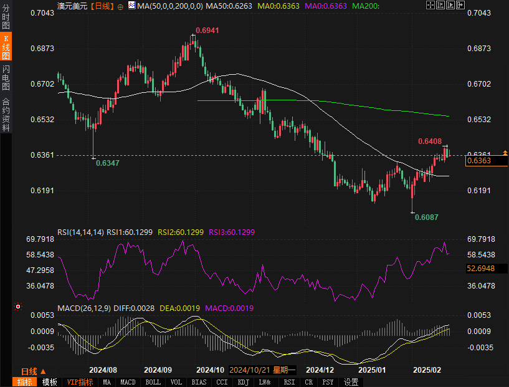
Task: Click the red sun marker beside MACD panel
Action: (x=18, y=307)
